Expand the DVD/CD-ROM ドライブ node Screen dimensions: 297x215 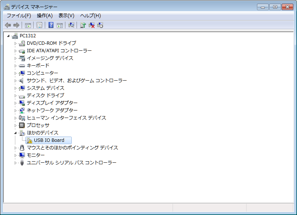[x=16, y=43]
